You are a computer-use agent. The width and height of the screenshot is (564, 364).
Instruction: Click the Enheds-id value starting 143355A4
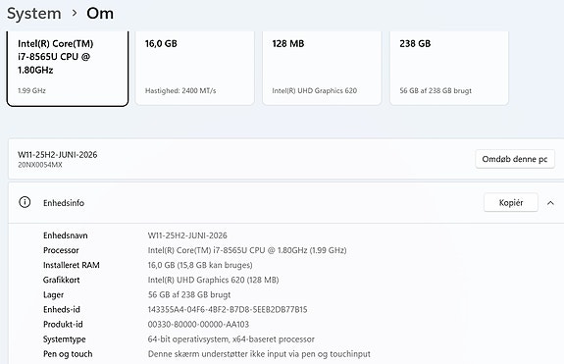(x=228, y=310)
